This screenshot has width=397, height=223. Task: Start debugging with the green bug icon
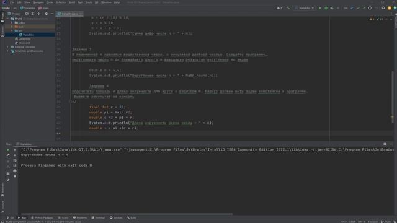pyautogui.click(x=326, y=8)
